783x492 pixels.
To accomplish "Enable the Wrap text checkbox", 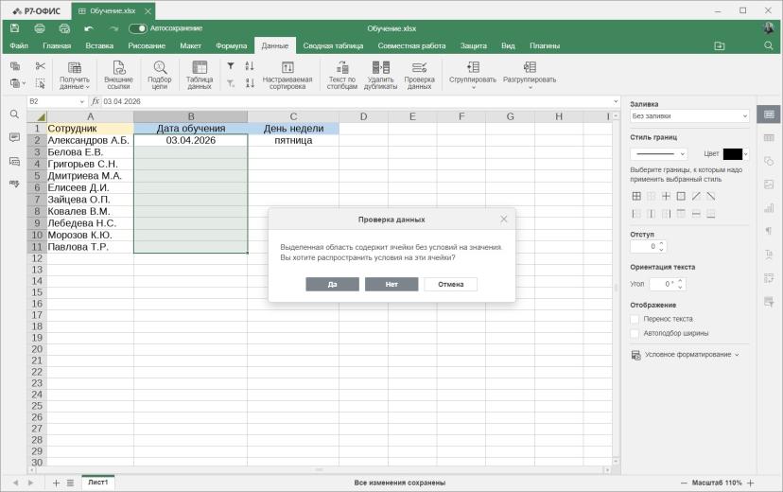I will (x=635, y=319).
